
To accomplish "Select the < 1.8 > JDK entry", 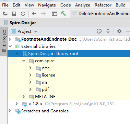I will [35, 104].
